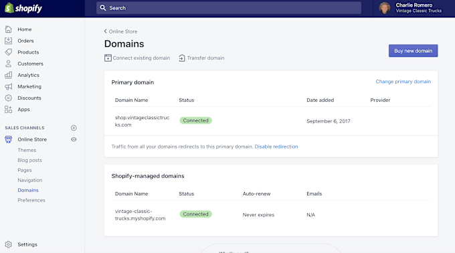Image resolution: width=455 pixels, height=253 pixels.
Task: Click the Never expires value
Action: (x=258, y=215)
